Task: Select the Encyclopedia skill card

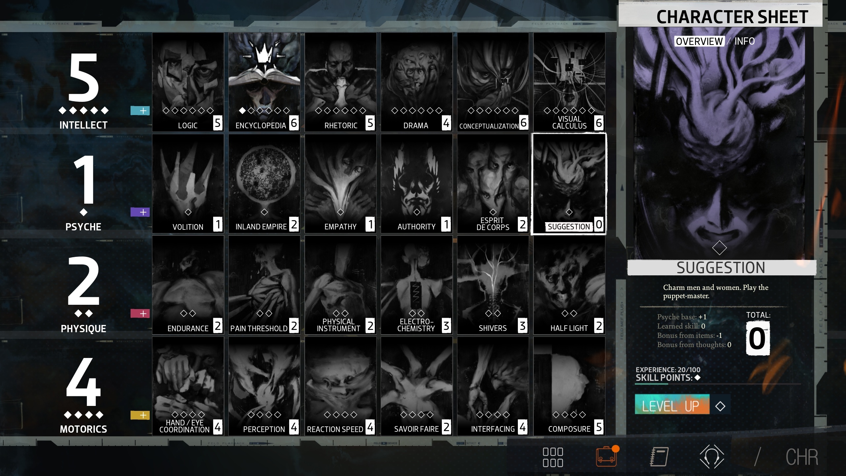Action: tap(264, 82)
